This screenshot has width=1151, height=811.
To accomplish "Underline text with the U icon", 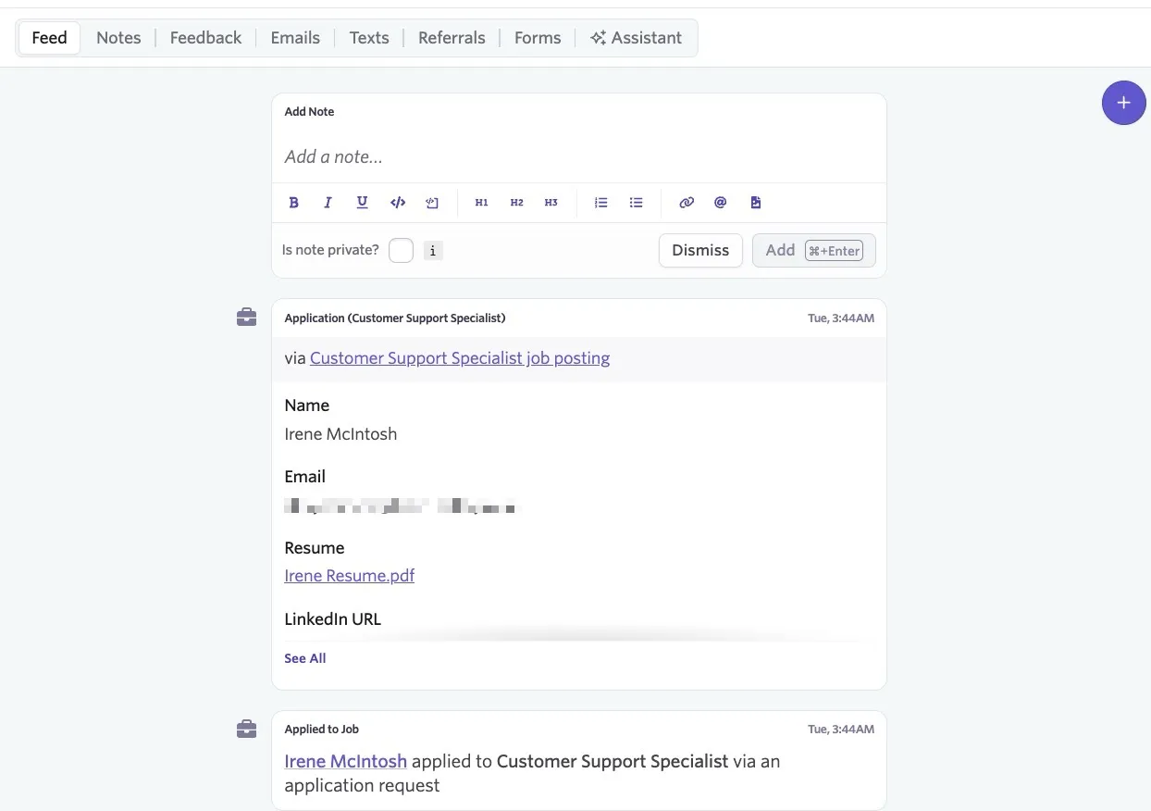I will [x=363, y=203].
